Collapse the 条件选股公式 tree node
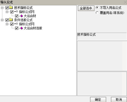Viewport: 127px width, 102px height. coord(2,20)
